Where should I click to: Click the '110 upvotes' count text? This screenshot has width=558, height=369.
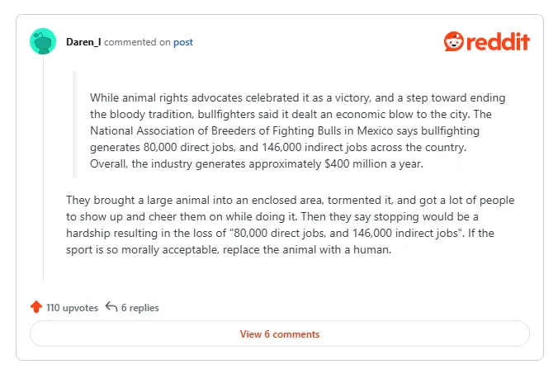click(x=72, y=307)
